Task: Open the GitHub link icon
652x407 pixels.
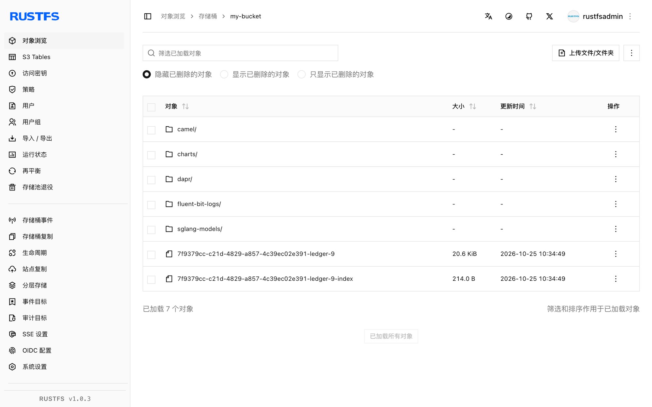Action: (529, 16)
